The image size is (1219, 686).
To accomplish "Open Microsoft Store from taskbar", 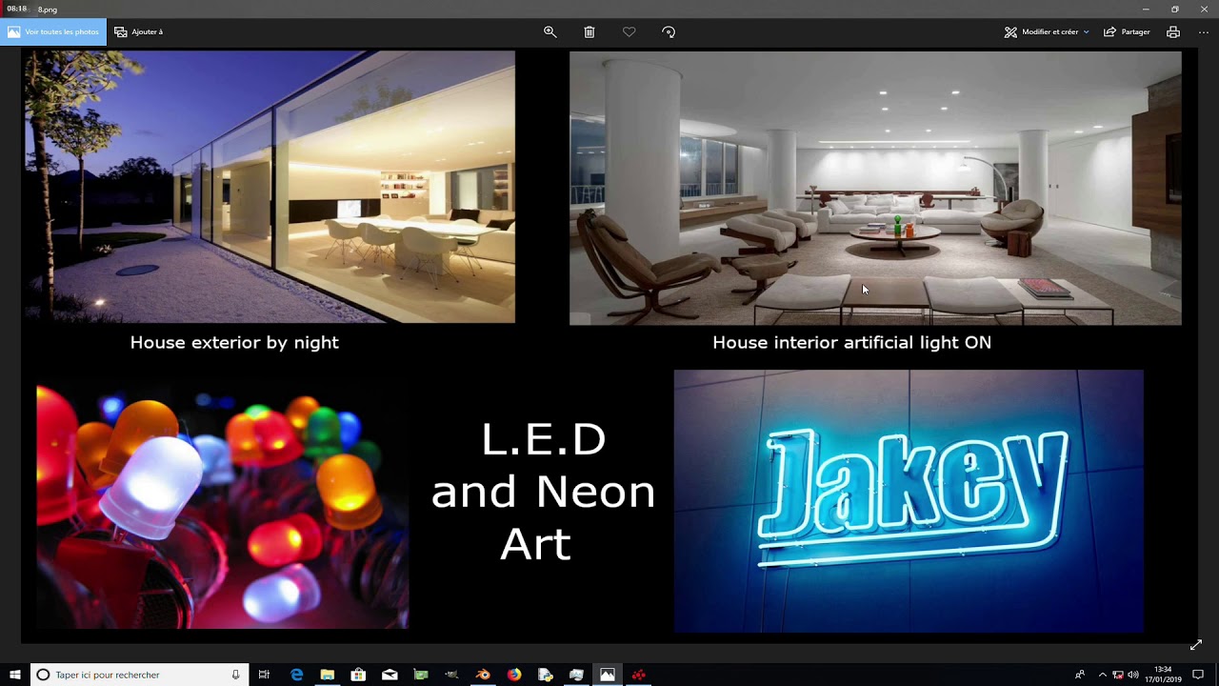I will click(358, 675).
